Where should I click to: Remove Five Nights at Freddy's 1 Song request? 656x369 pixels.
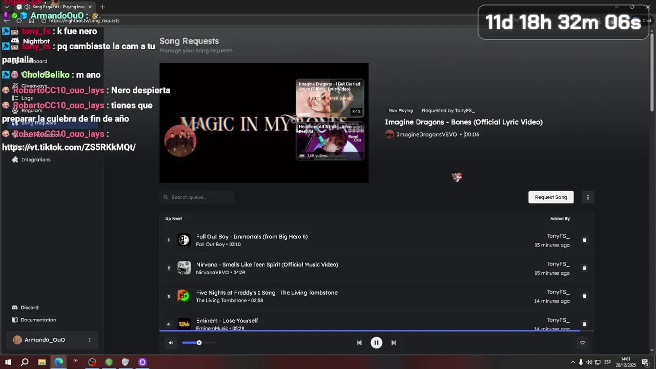click(584, 296)
